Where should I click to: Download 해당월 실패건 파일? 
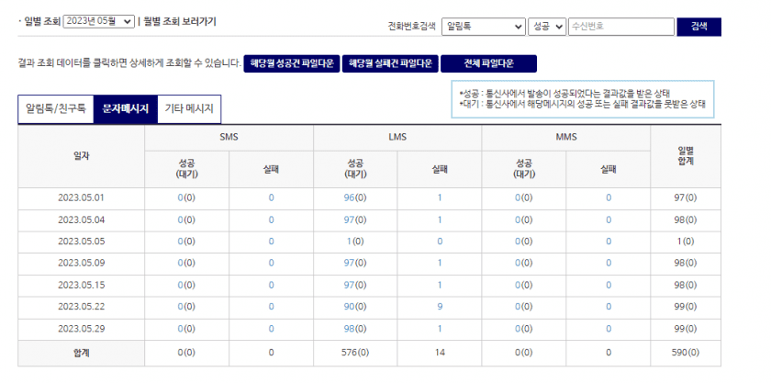pos(389,63)
